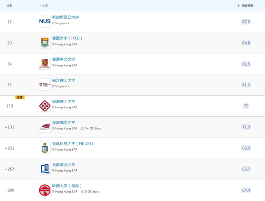Click location pin under 香港科技大学
Image resolution: width=265 pixels, height=201 pixels.
(53, 149)
